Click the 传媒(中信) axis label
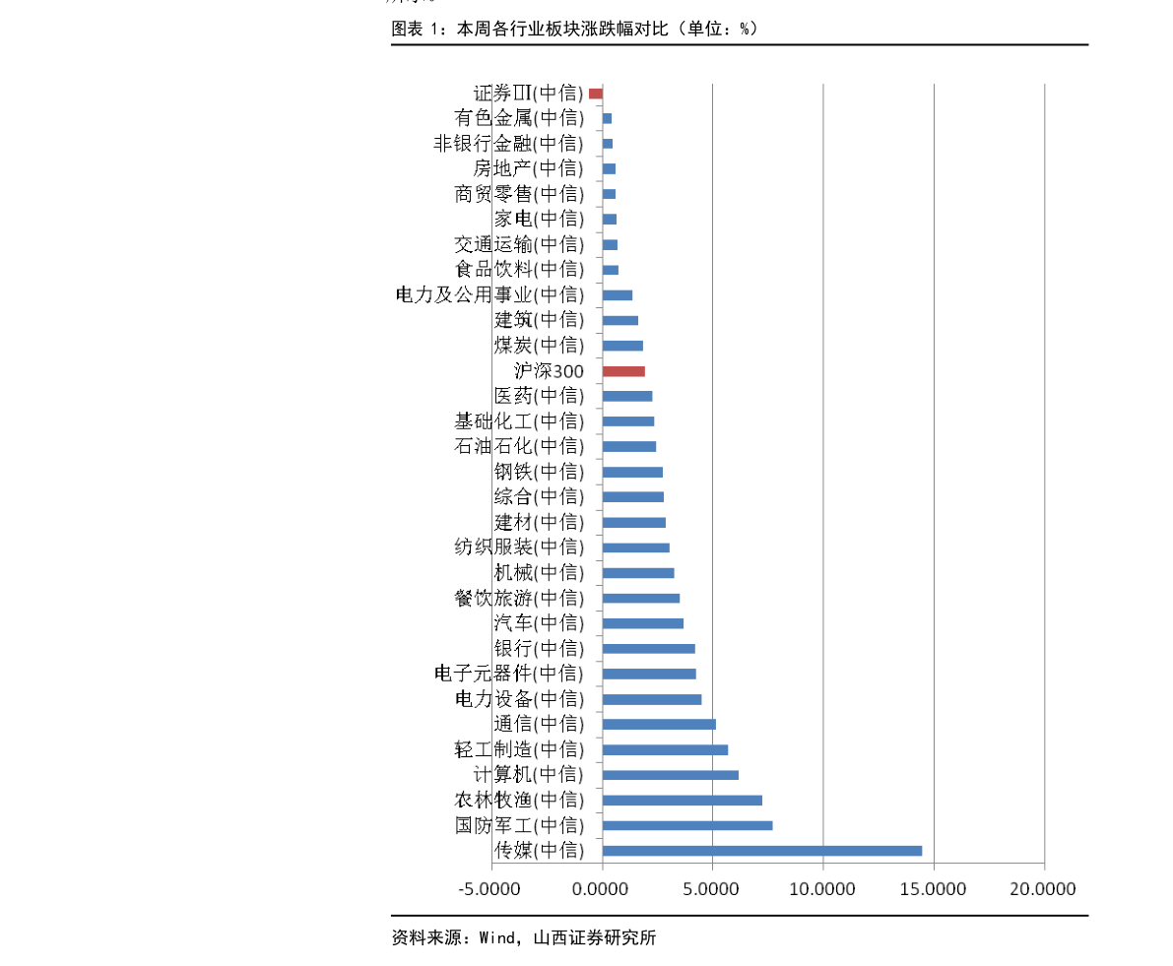 539,851
